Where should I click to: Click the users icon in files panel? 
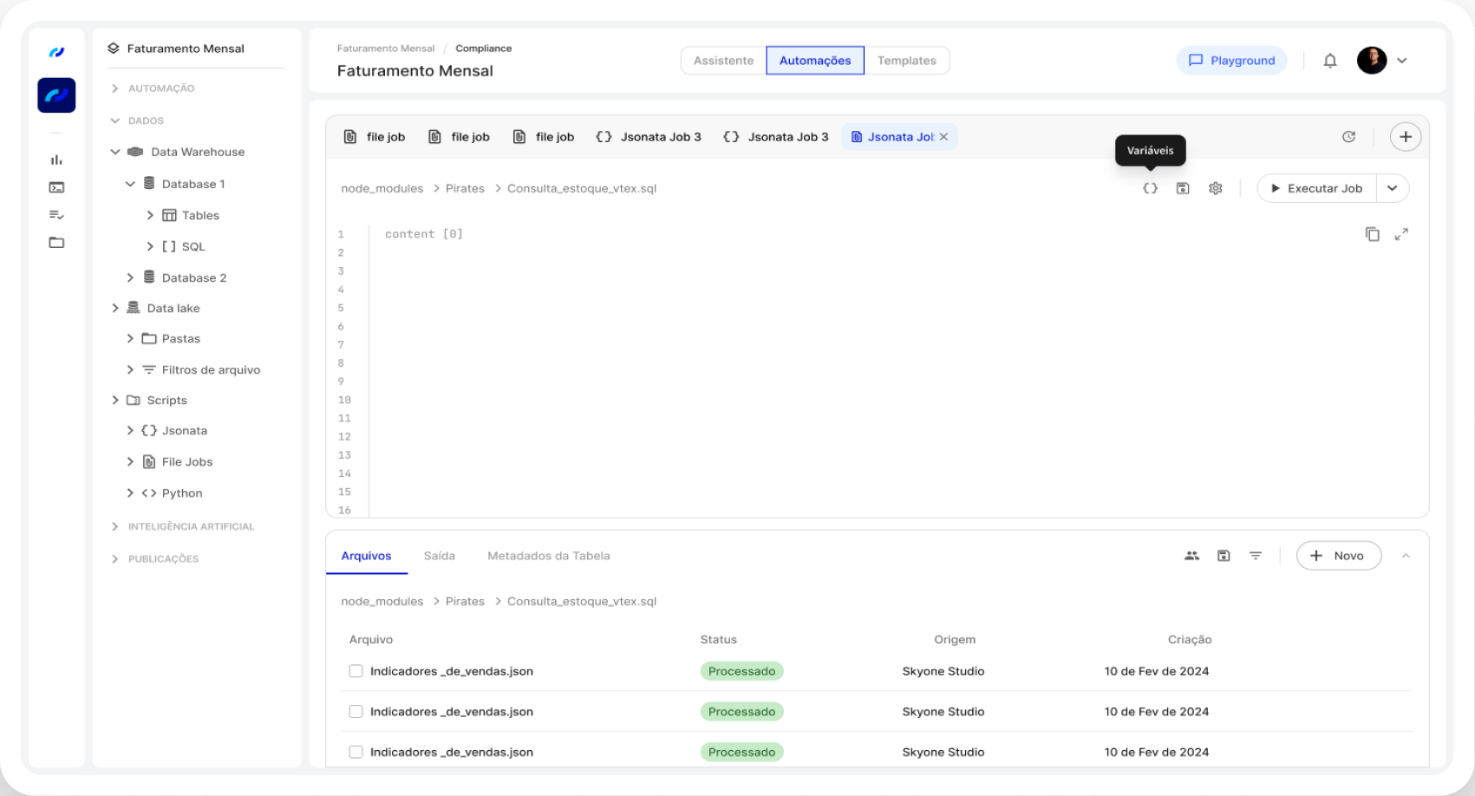1191,556
